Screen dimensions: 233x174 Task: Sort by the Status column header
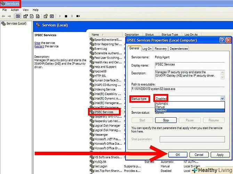[151, 34]
